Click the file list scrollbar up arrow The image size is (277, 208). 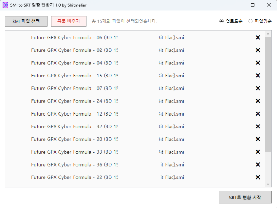coord(268,34)
